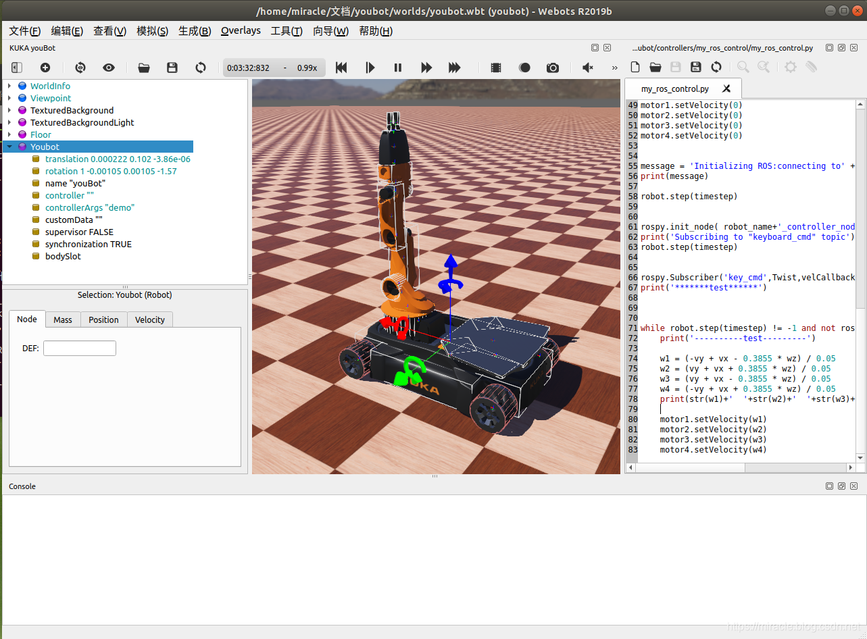
Task: Switch to the Position tab
Action: point(103,319)
